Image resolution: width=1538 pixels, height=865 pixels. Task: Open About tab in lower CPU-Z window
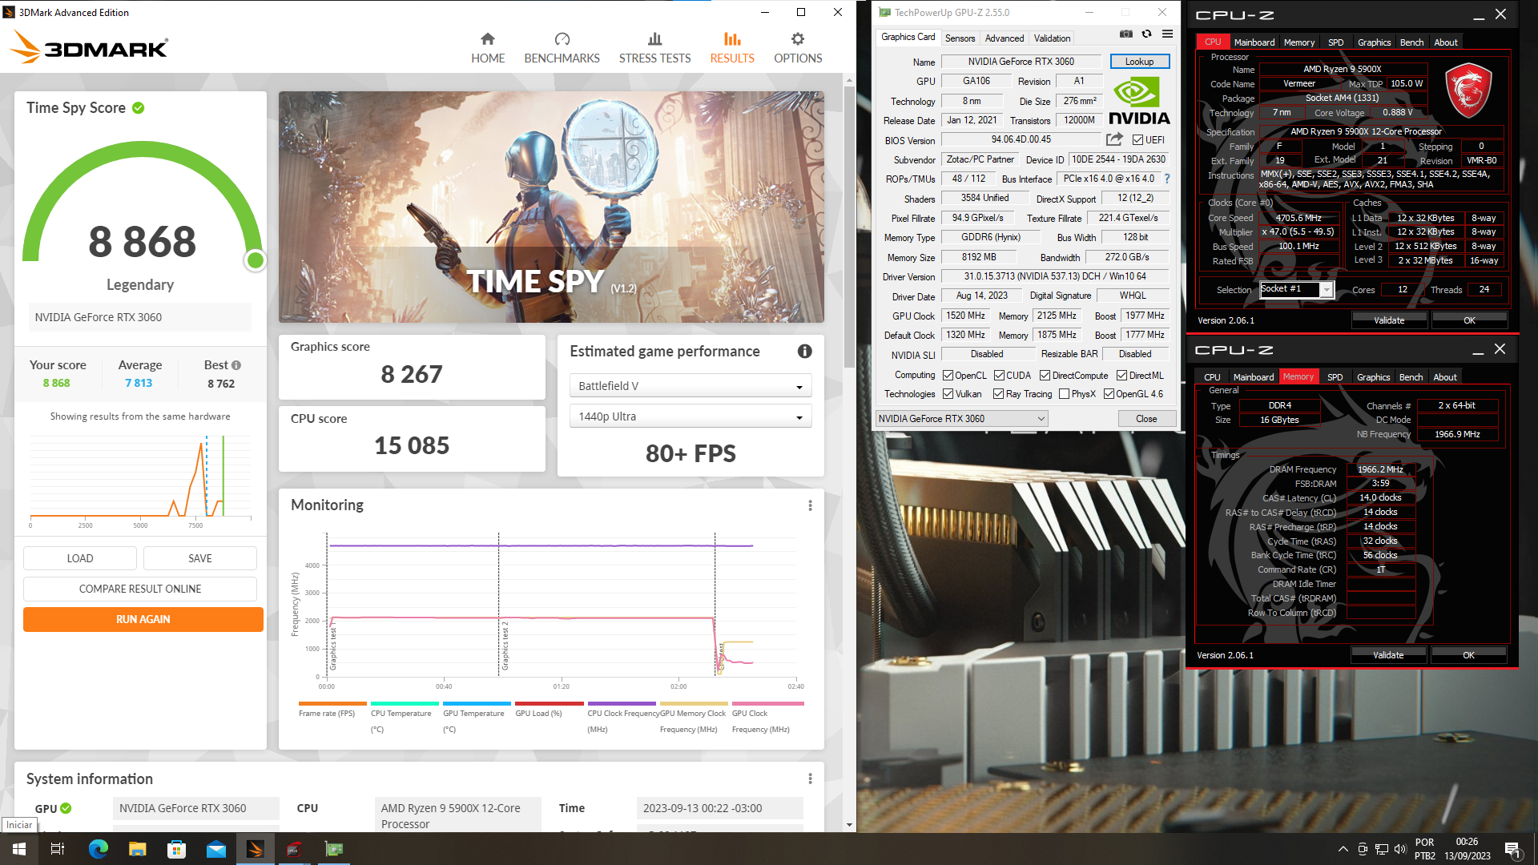pyautogui.click(x=1444, y=377)
